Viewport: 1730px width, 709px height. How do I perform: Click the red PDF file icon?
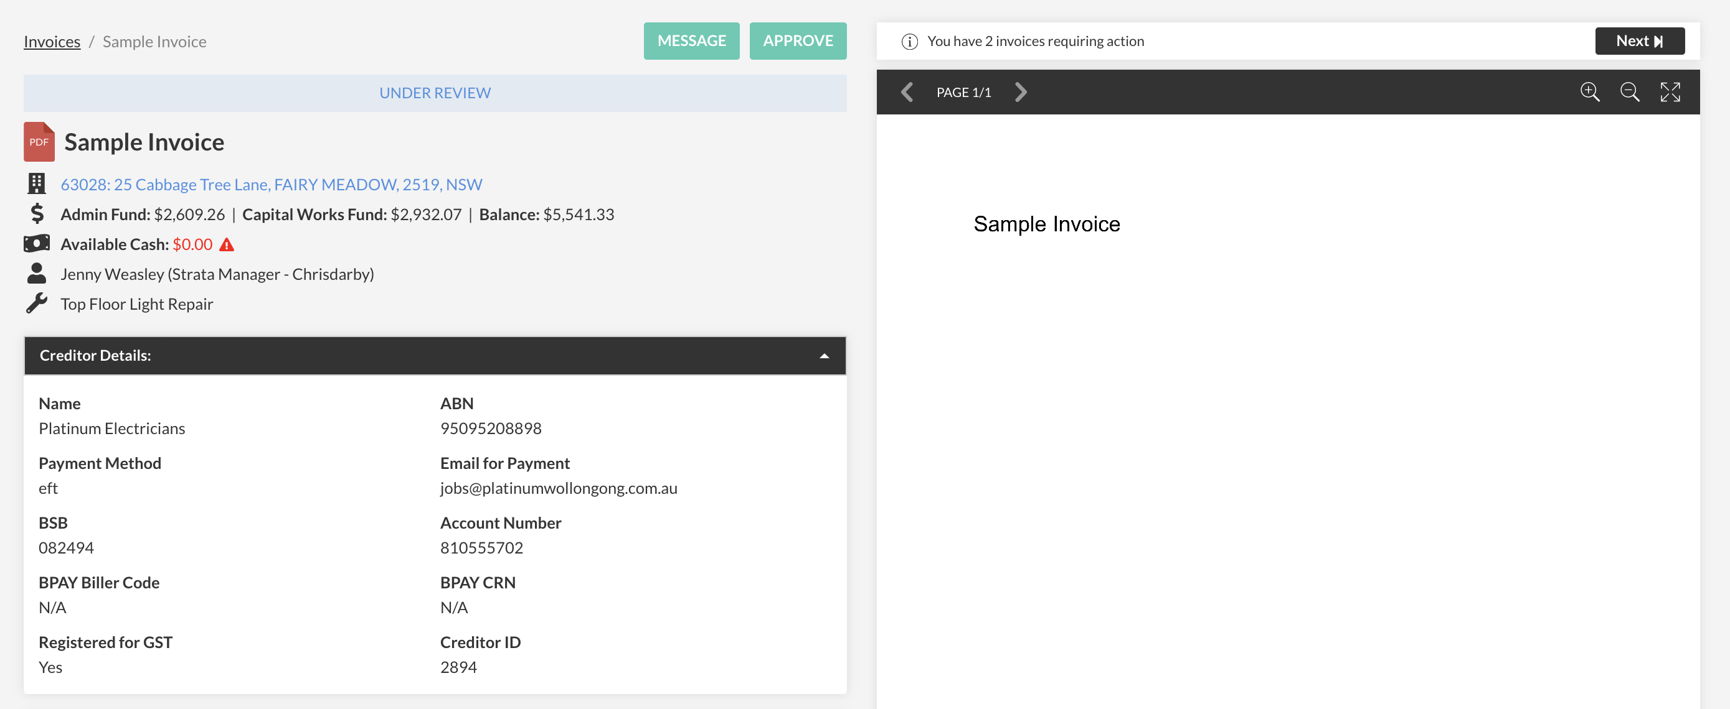(x=39, y=142)
